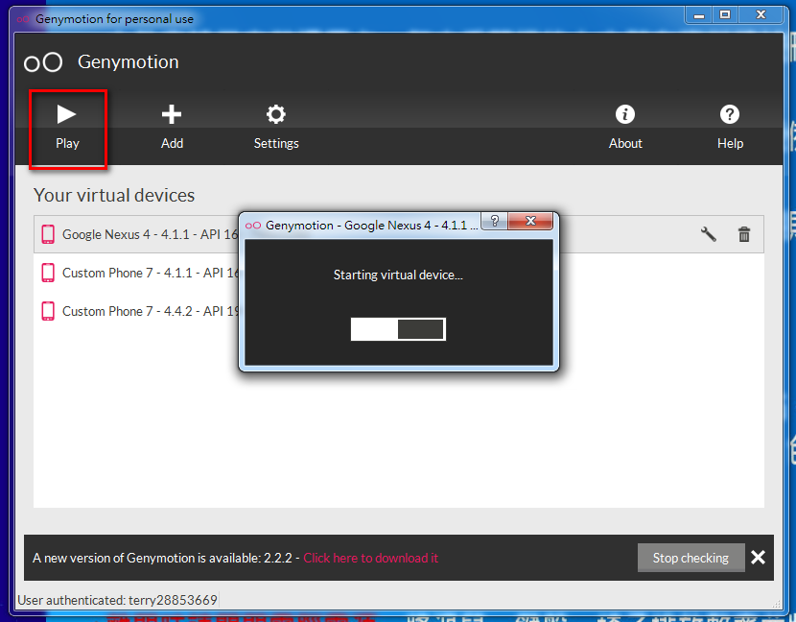796x622 pixels.
Task: Click User authenticated status text
Action: click(117, 600)
